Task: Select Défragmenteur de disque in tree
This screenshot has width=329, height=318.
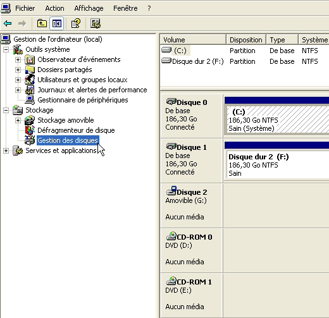Action: coord(76,130)
